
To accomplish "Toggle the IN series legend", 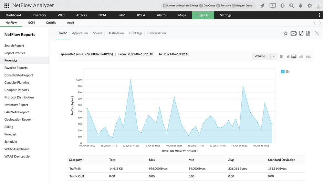I will click(285, 72).
